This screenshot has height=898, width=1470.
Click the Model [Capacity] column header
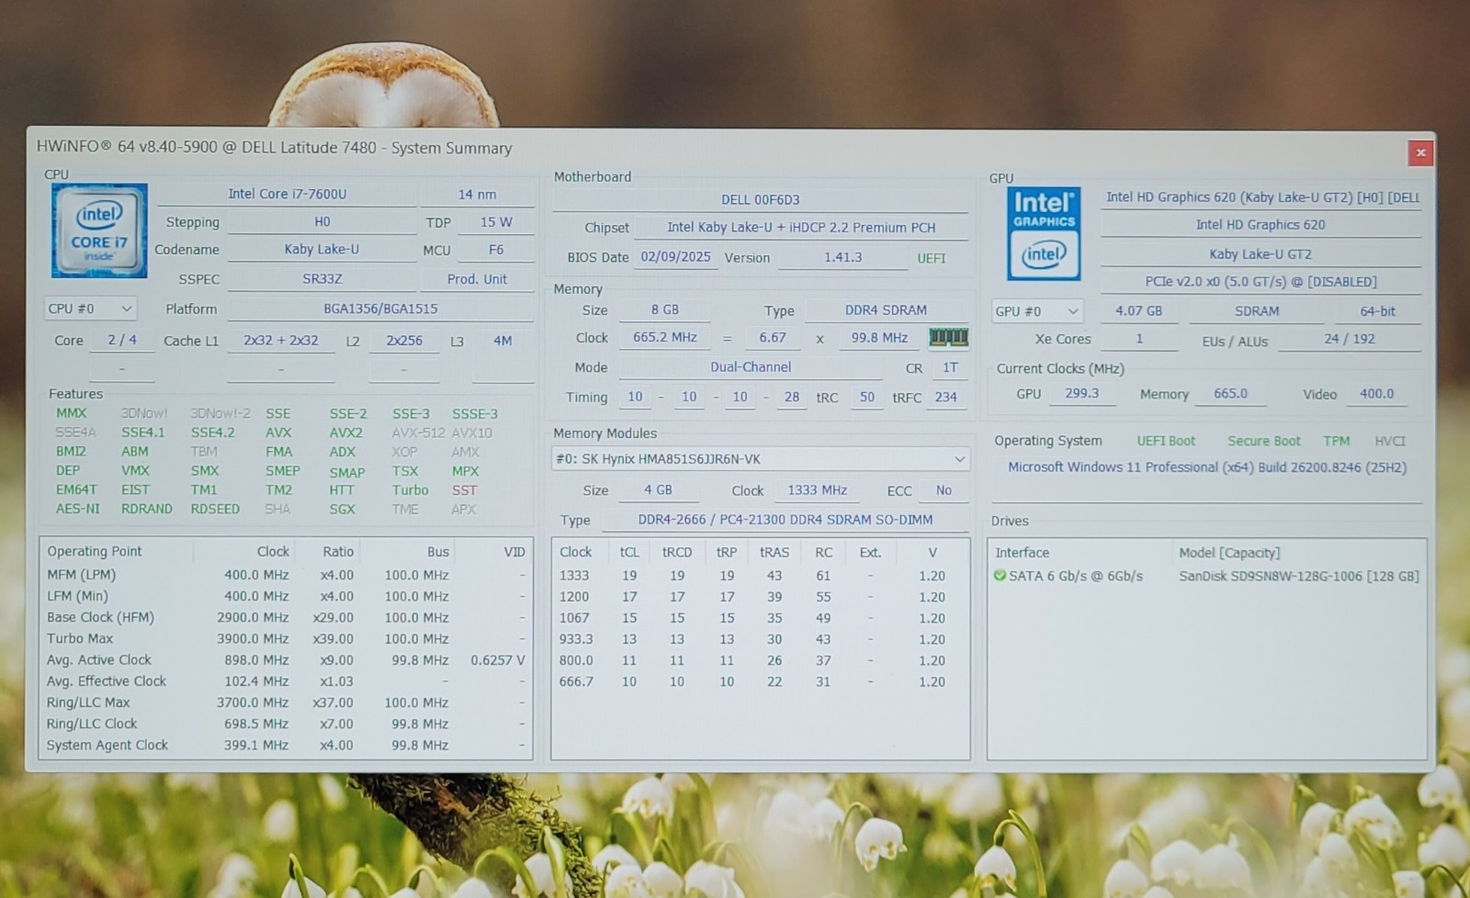[x=1229, y=553]
